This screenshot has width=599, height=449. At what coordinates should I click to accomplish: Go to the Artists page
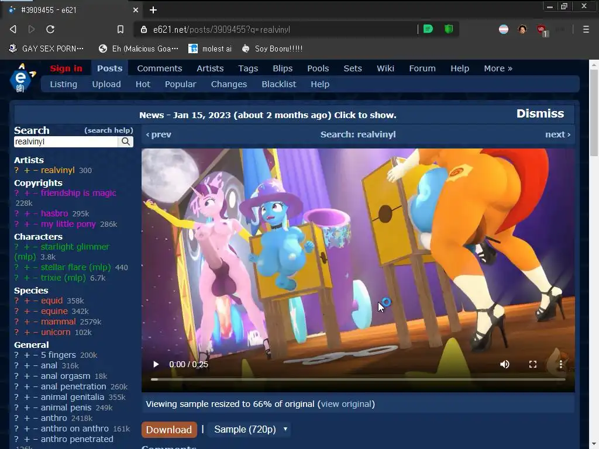pyautogui.click(x=210, y=68)
